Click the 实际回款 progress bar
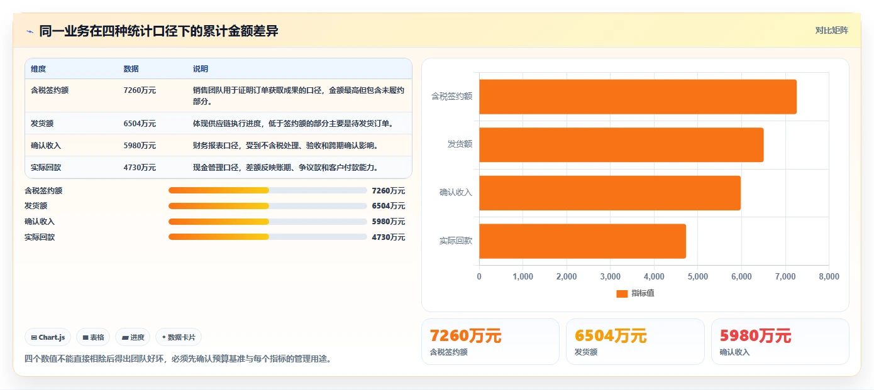 pos(267,237)
